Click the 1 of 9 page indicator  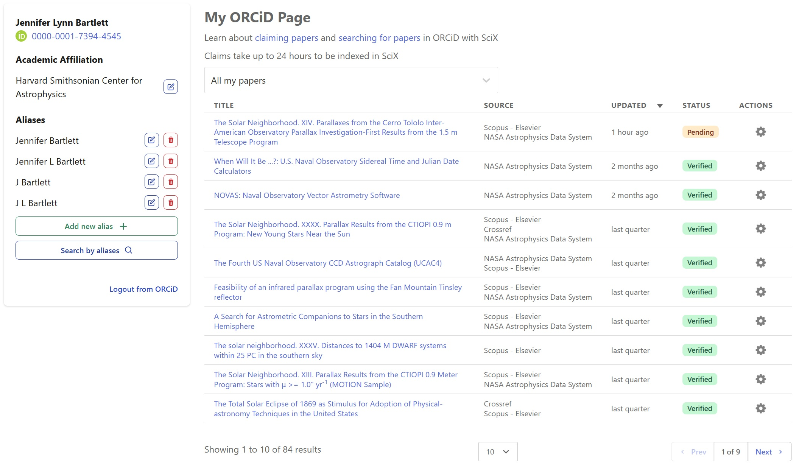click(x=730, y=451)
